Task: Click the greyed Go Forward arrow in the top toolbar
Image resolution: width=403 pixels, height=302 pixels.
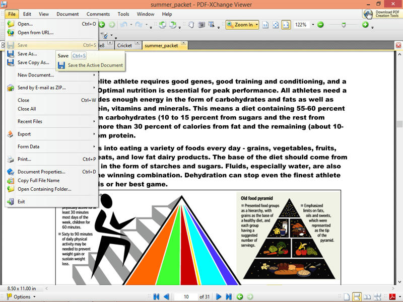Action: point(112,25)
